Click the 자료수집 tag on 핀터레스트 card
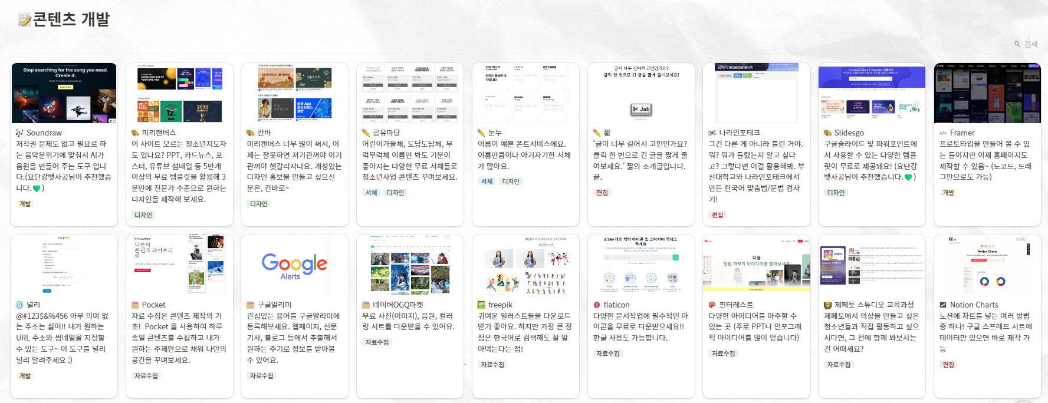This screenshot has height=403, width=1048. click(x=724, y=354)
